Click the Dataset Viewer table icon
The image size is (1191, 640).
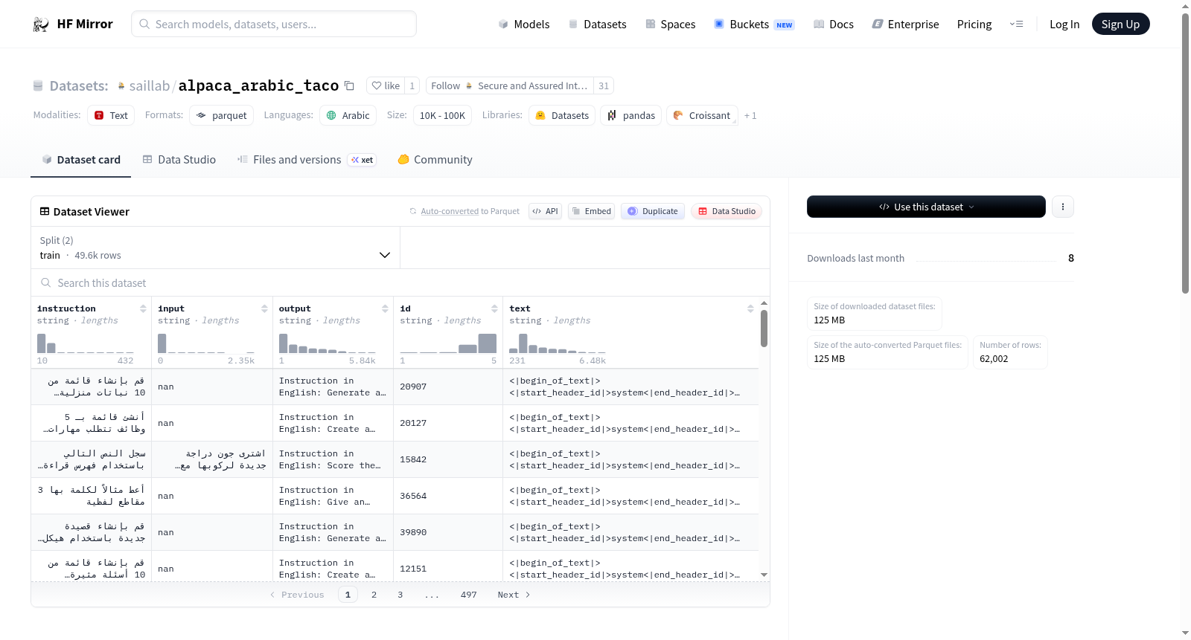[45, 212]
